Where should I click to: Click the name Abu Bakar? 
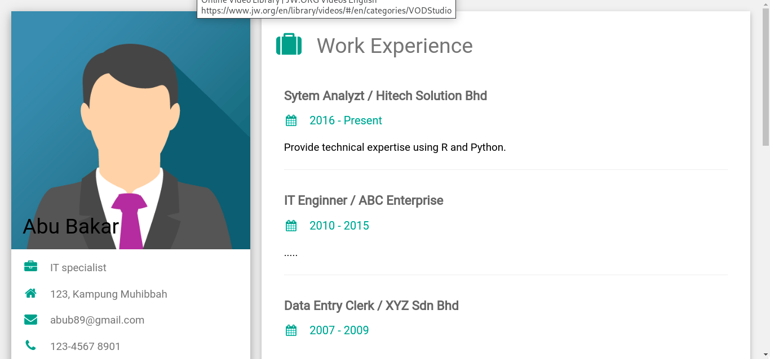tap(70, 226)
